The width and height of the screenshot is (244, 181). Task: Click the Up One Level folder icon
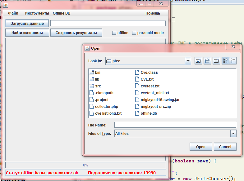click(x=198, y=61)
